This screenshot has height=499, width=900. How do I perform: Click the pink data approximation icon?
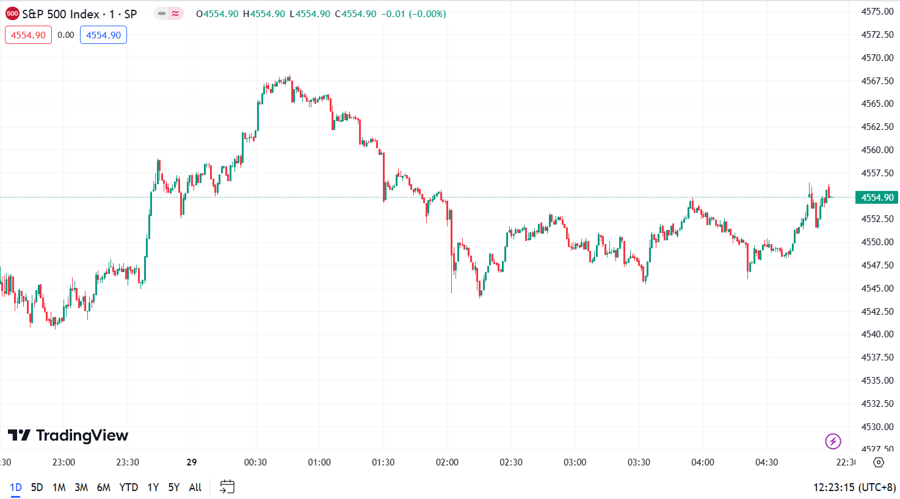176,13
